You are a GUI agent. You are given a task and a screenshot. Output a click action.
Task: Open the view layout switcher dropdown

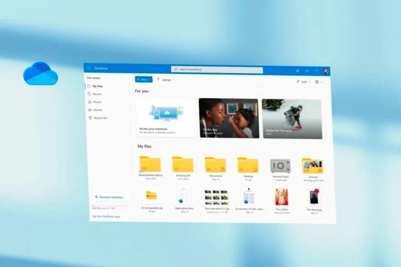pos(319,82)
